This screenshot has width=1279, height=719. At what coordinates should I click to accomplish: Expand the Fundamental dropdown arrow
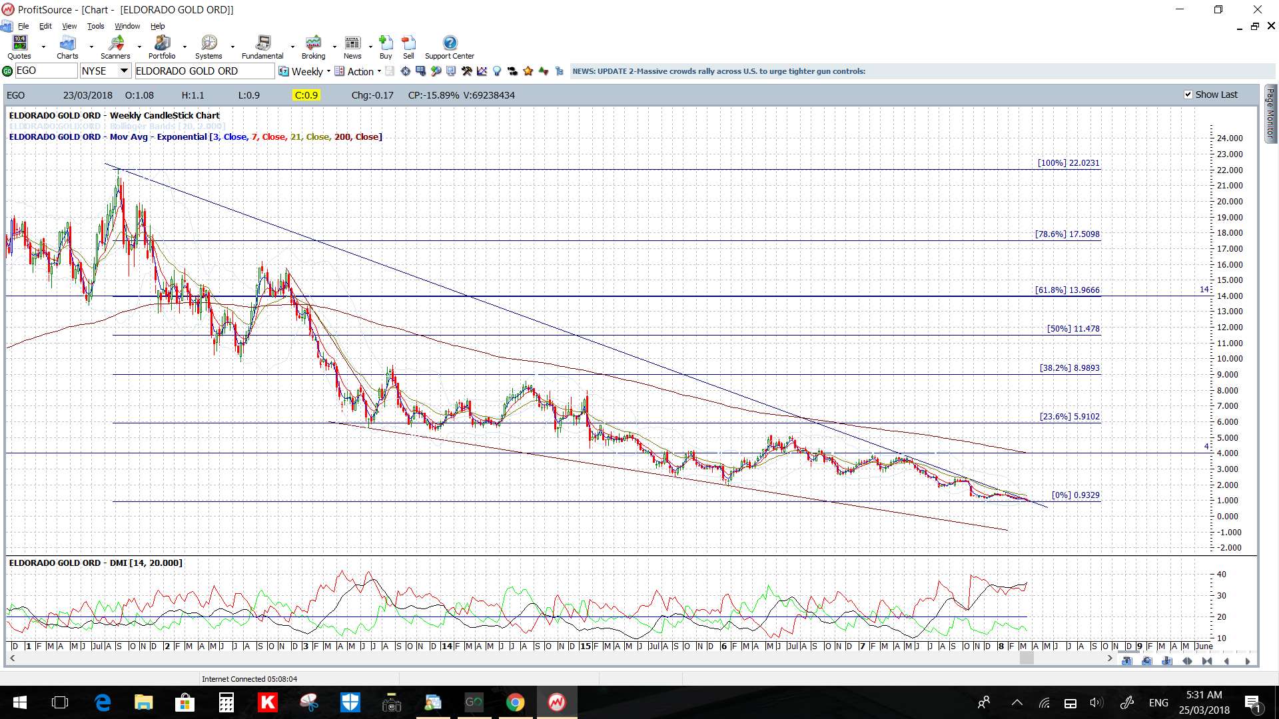click(x=292, y=47)
